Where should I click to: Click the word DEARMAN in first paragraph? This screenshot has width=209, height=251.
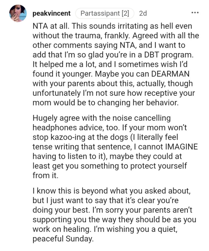pyautogui.click(x=170, y=74)
